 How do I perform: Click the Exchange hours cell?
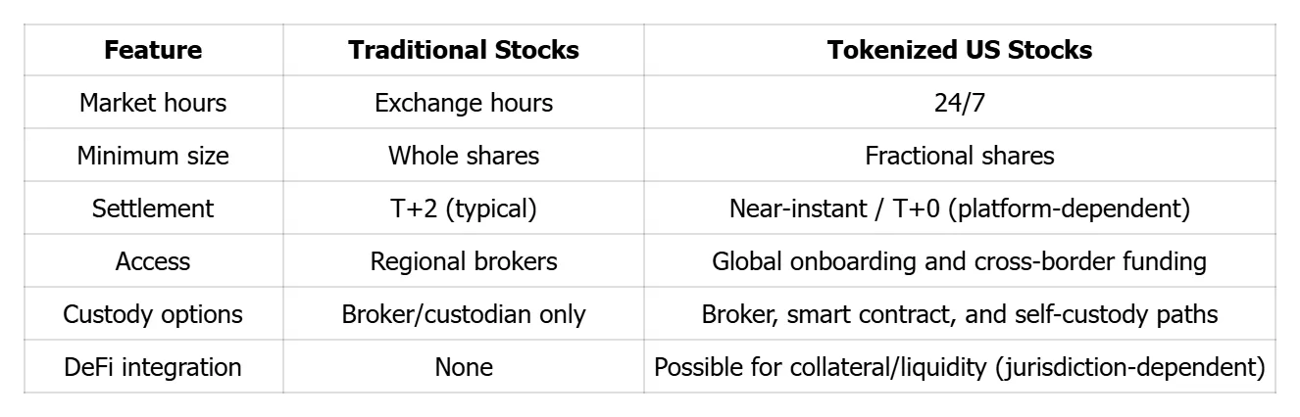[463, 103]
